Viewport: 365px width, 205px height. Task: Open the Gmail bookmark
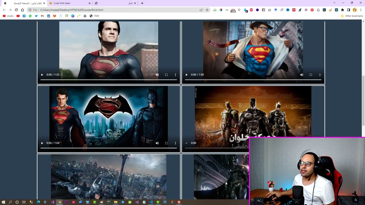[42, 16]
